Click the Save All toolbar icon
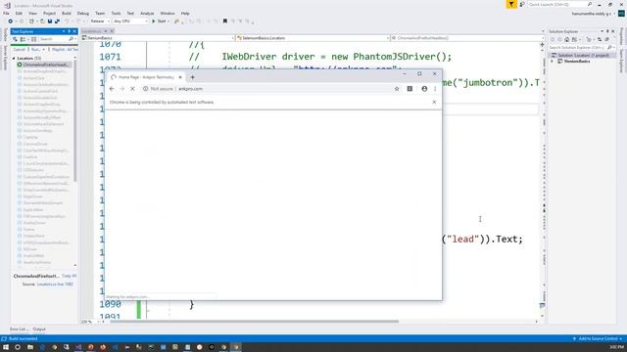Viewport: 627px width, 352px height. (x=57, y=22)
